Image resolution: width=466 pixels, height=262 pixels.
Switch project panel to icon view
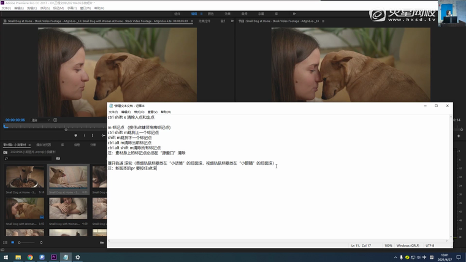[x=12, y=242]
